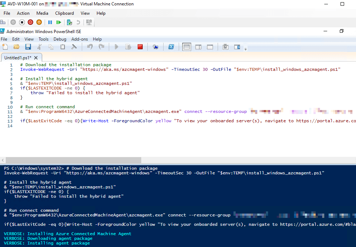Open the PowerShell ISE Edit menu
This screenshot has height=247, width=356.
[x=16, y=39]
